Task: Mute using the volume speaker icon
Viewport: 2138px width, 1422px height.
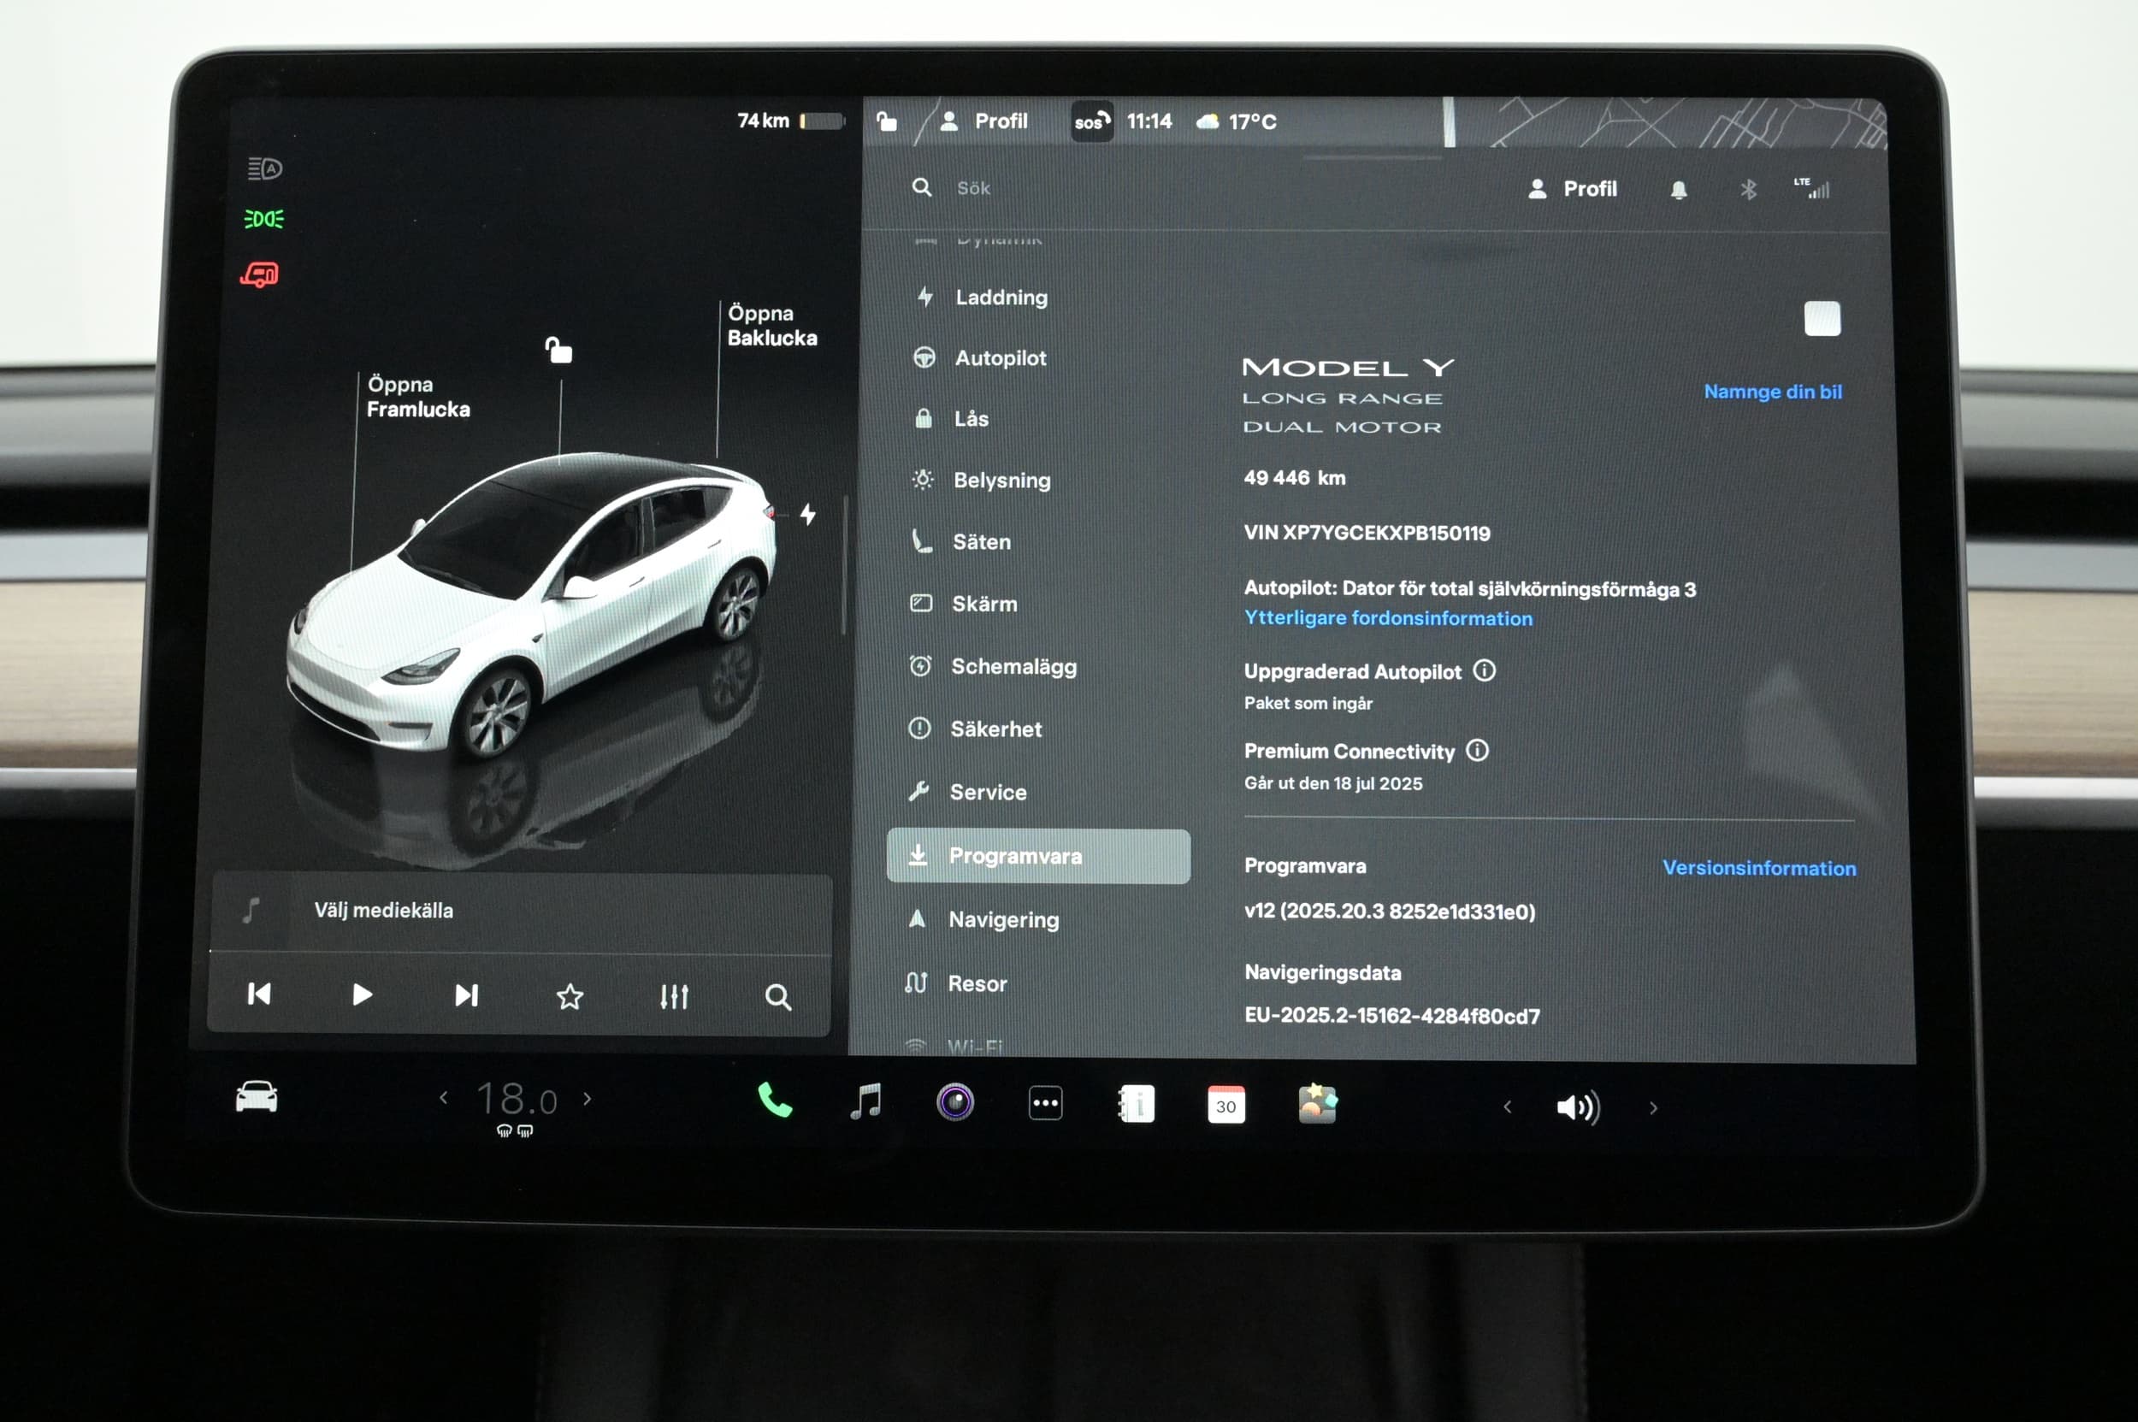Action: point(1579,1107)
